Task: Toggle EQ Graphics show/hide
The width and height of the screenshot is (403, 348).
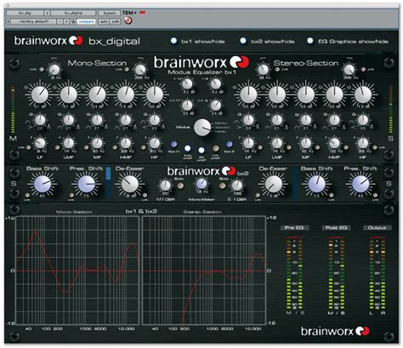Action: click(x=310, y=41)
